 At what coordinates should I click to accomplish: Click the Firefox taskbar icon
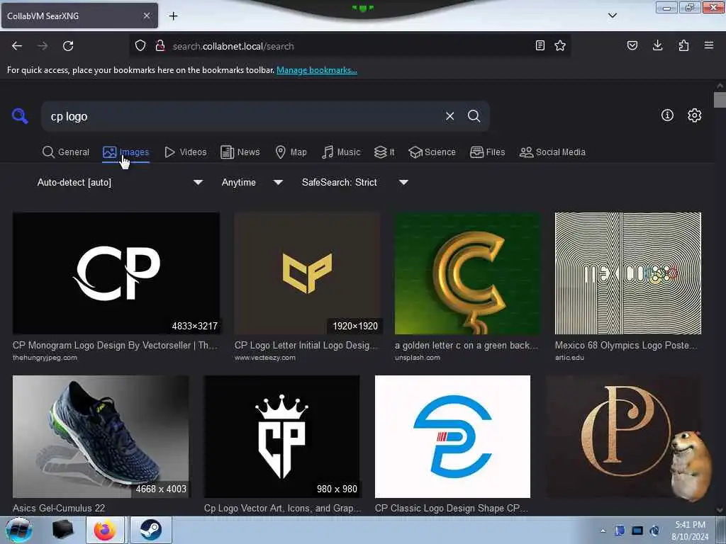click(105, 530)
